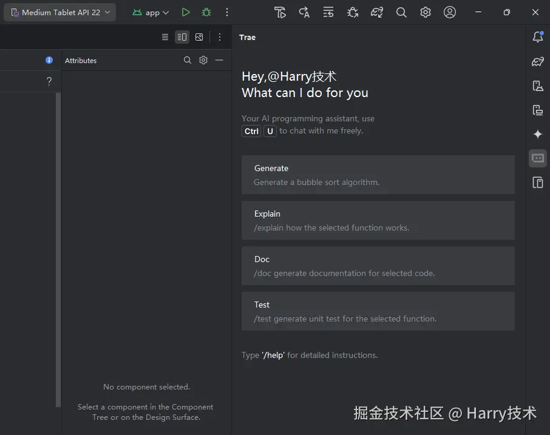
Task: Hide the Attributes panel with minus icon
Action: click(219, 60)
